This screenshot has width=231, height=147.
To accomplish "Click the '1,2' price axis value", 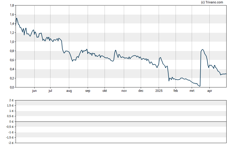I will point(12,33).
